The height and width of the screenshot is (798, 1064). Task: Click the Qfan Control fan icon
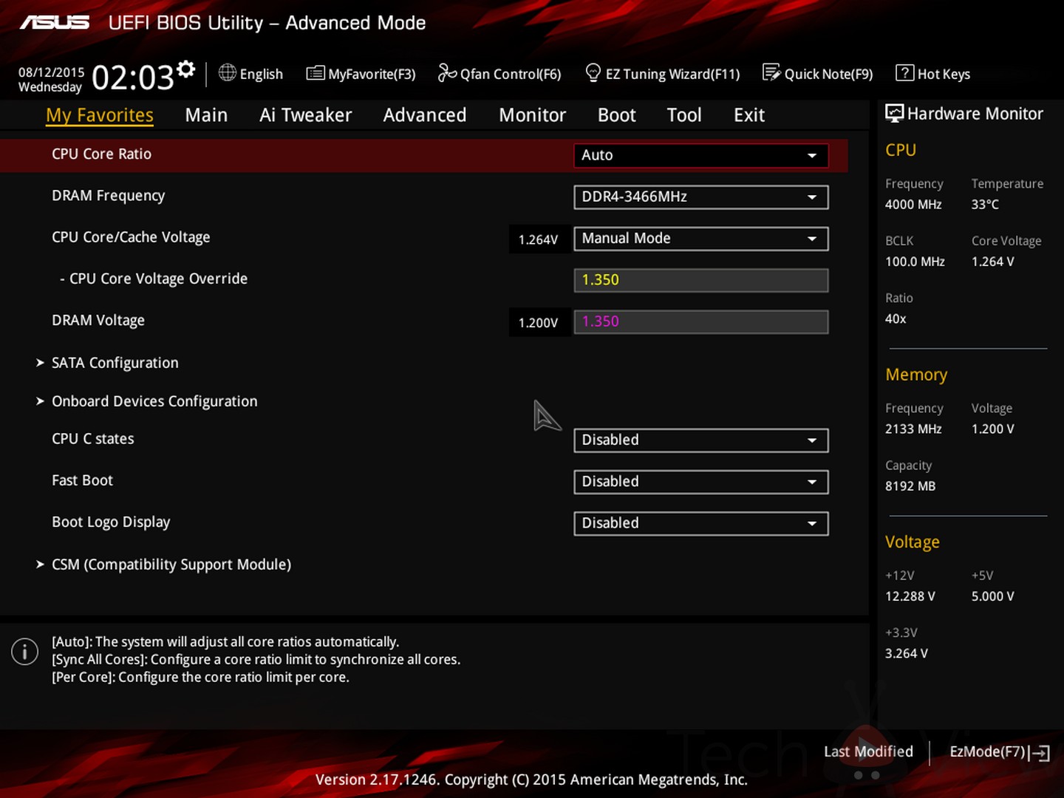[447, 72]
